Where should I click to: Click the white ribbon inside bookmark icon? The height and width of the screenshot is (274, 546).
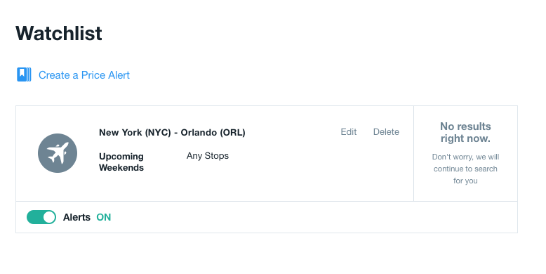click(x=22, y=73)
